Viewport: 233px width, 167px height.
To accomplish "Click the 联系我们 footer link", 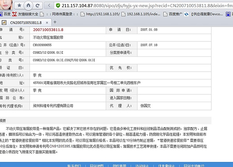I will 74,166.
